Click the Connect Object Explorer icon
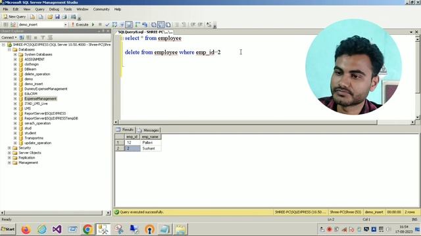 coord(22,37)
